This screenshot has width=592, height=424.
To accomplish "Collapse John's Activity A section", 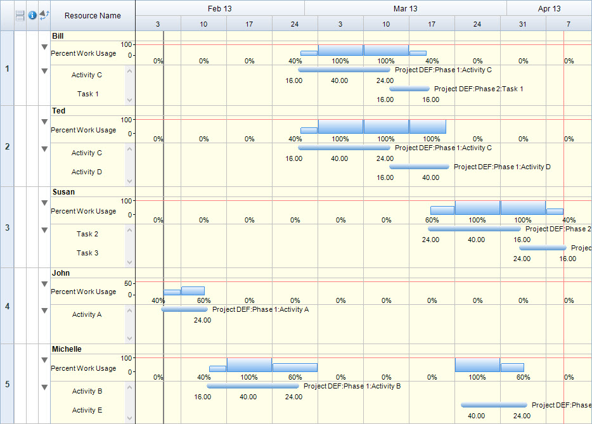I will click(44, 311).
